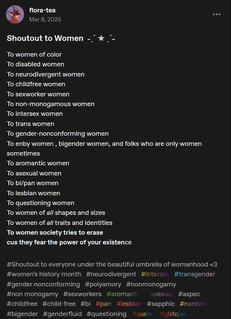
Task: Click flora-tea's fox avatar thumbnail
Action: 15,15
